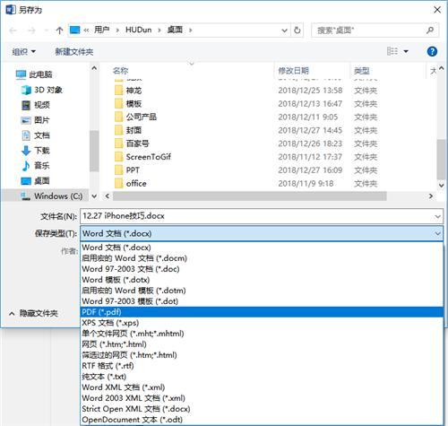Open view options dropdown arrow
The width and height of the screenshot is (448, 426).
(406, 51)
